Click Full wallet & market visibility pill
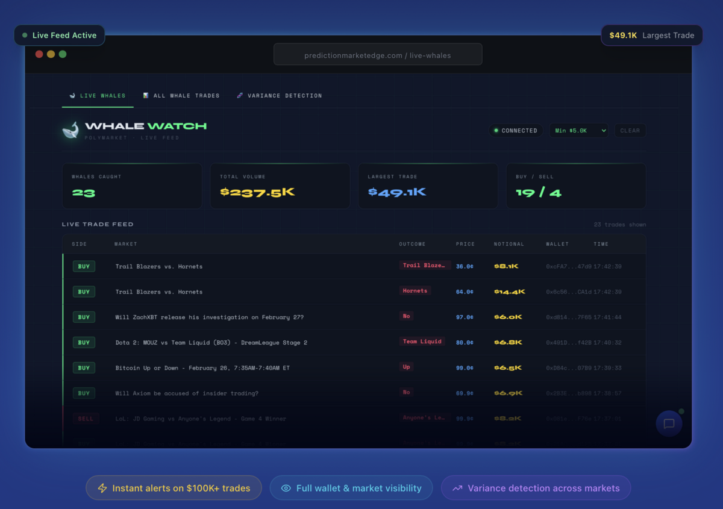 point(351,488)
